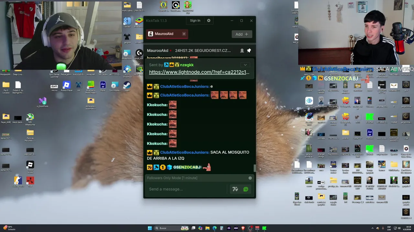Open the Roblox Studio desktop icon

(30, 168)
